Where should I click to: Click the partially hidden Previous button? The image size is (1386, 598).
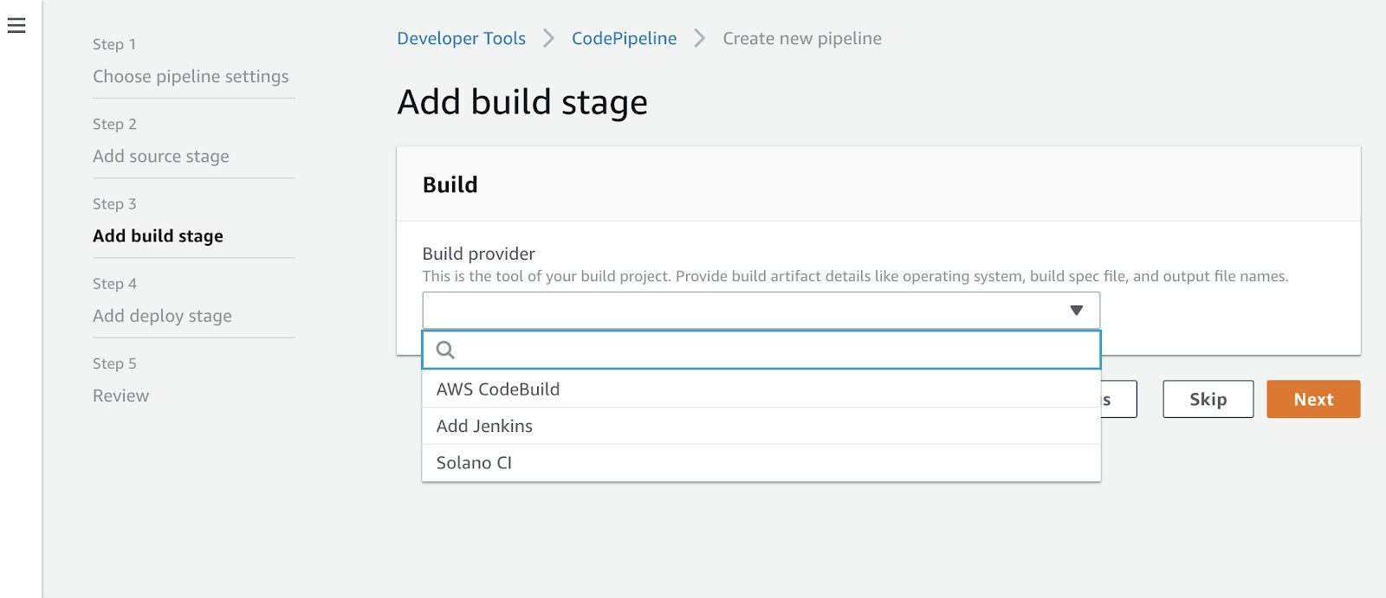tap(1118, 399)
